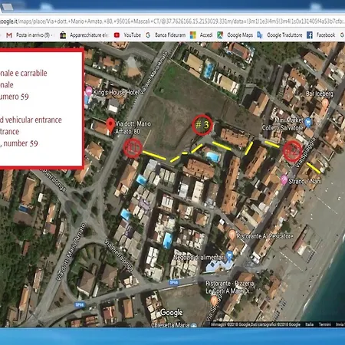Click the Ristorante Al Pescatore label
The image size is (345, 345).
click(265, 236)
